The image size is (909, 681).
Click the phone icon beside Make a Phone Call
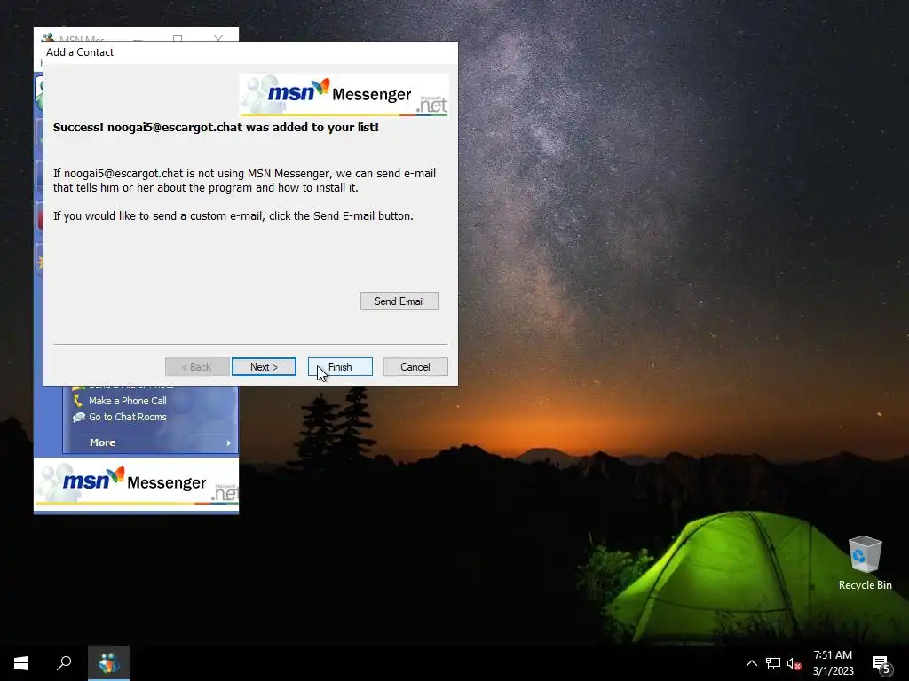(x=78, y=401)
